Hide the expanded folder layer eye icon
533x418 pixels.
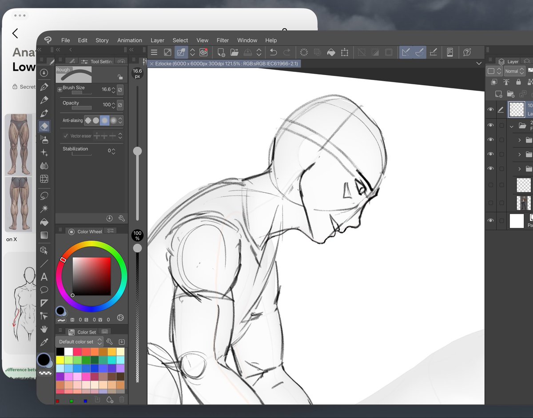click(490, 126)
